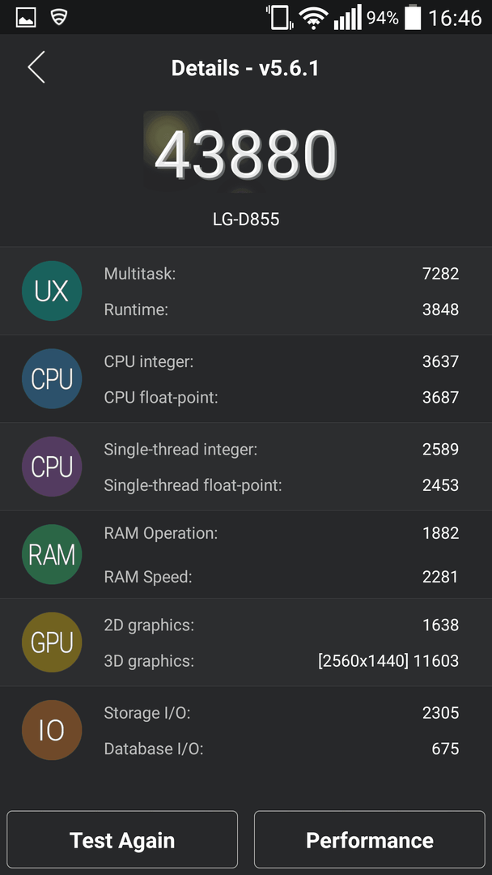This screenshot has height=875, width=492.
Task: Tap the shield Wi-Fi notification icon
Action: point(58,18)
